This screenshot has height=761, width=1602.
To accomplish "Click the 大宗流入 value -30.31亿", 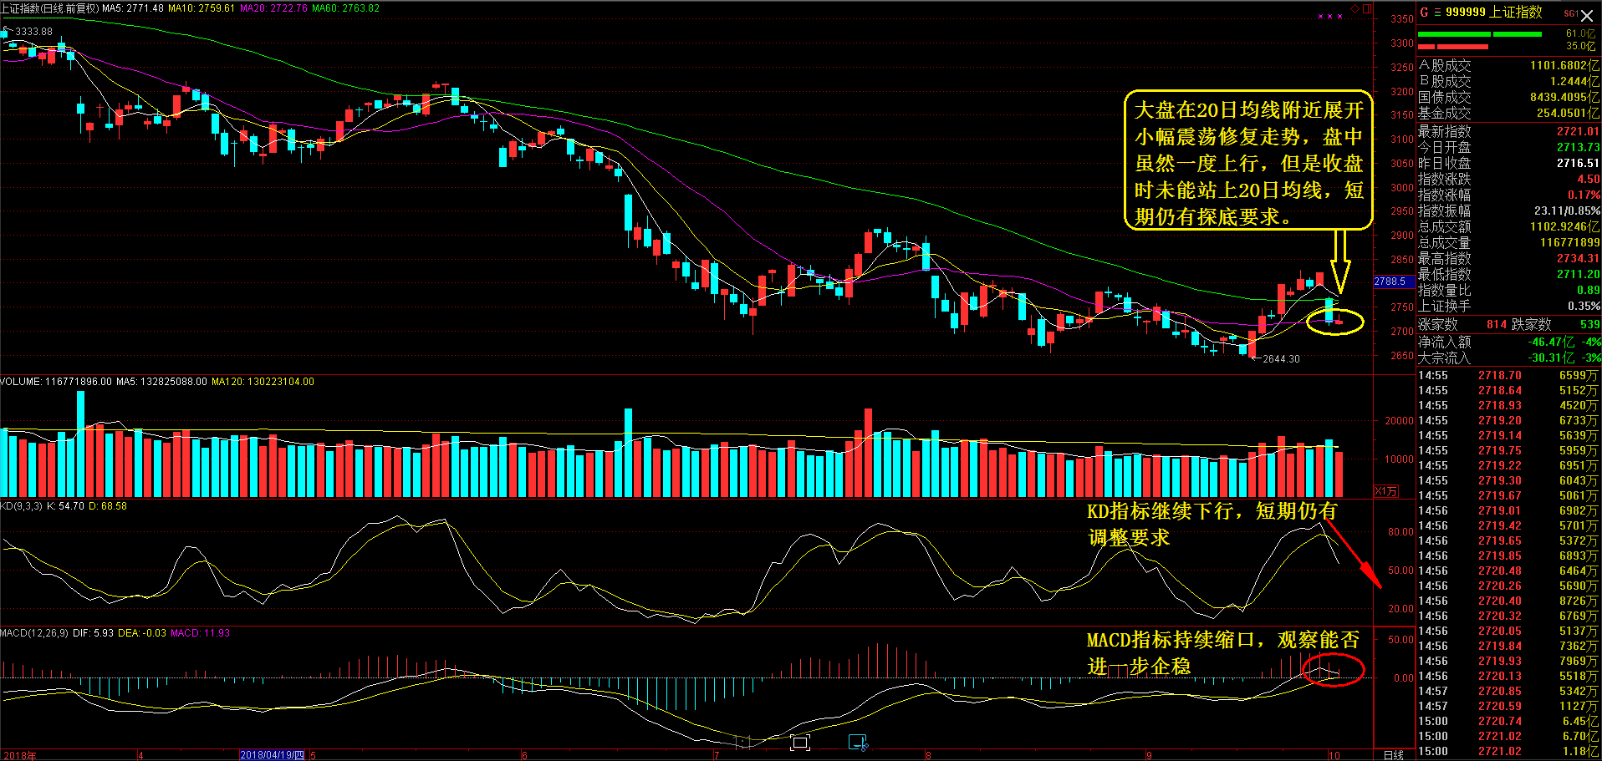I will [1552, 358].
